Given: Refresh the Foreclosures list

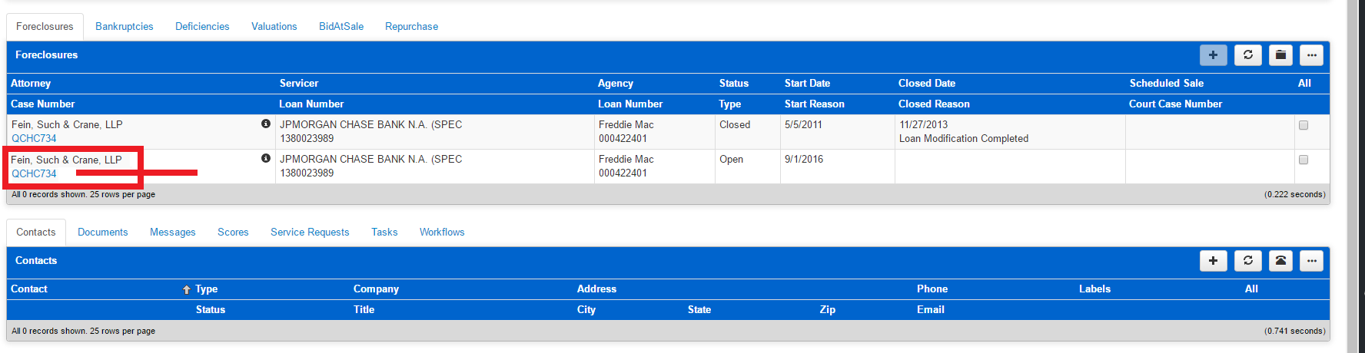Looking at the screenshot, I should [x=1248, y=55].
